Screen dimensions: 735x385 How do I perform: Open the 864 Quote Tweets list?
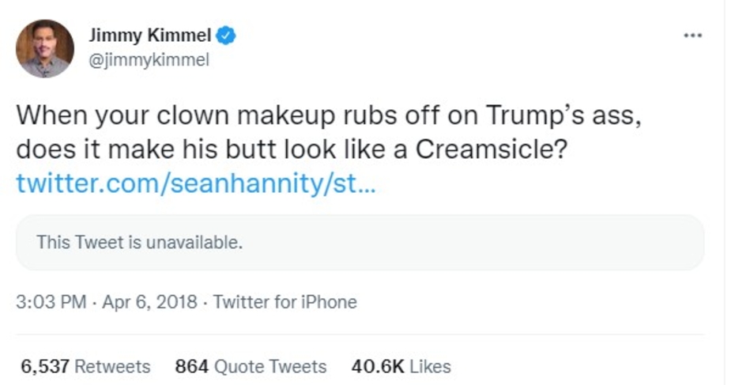click(250, 367)
